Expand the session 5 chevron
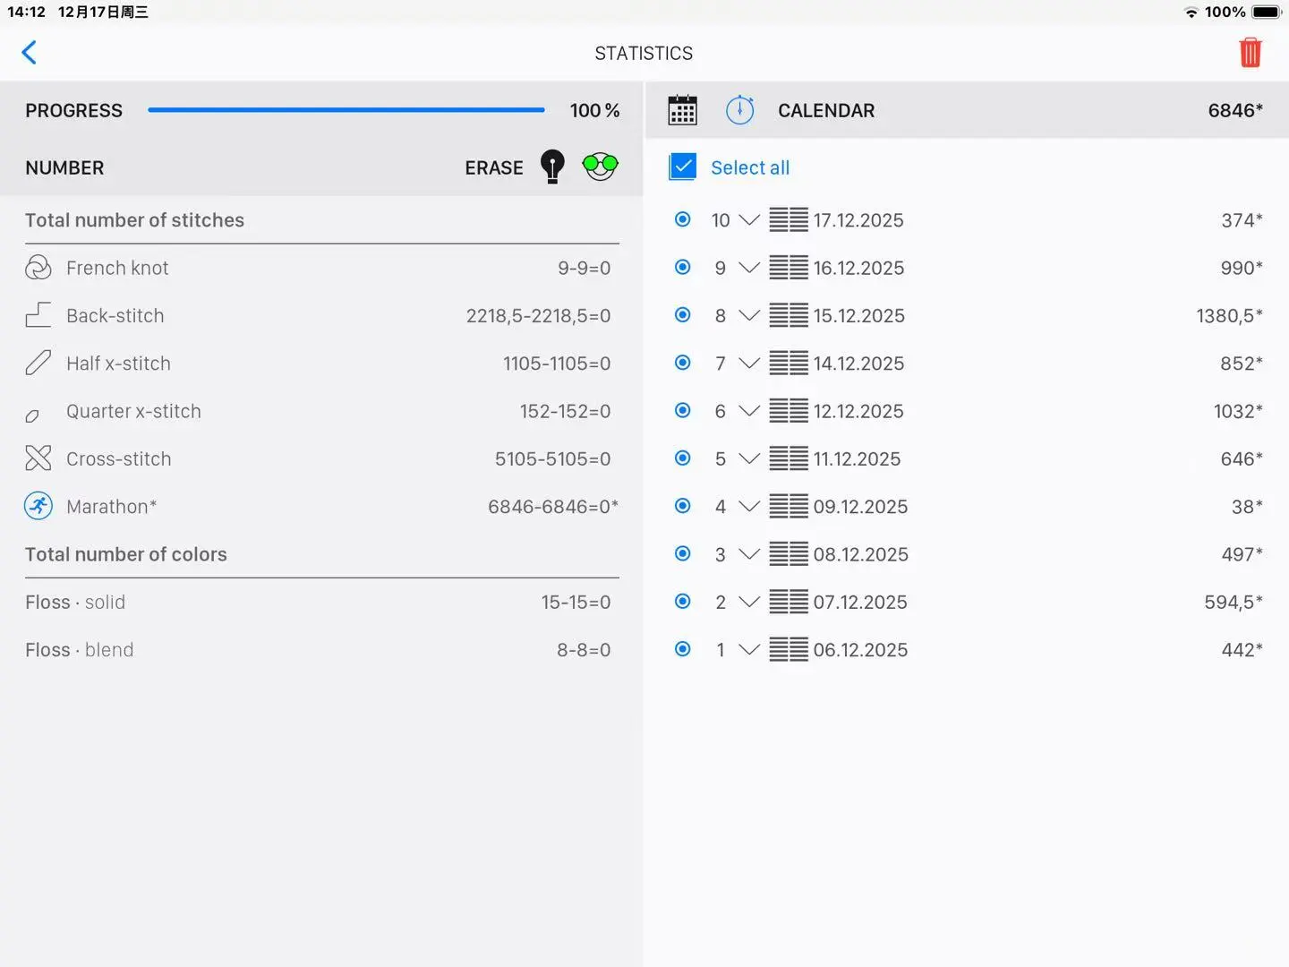 click(x=749, y=458)
